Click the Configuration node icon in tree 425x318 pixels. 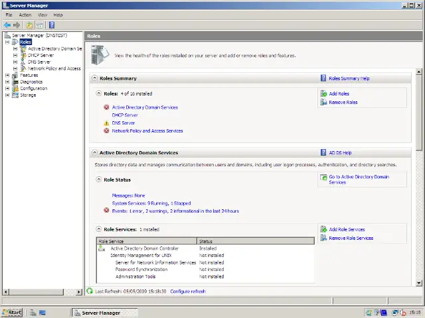[x=15, y=88]
